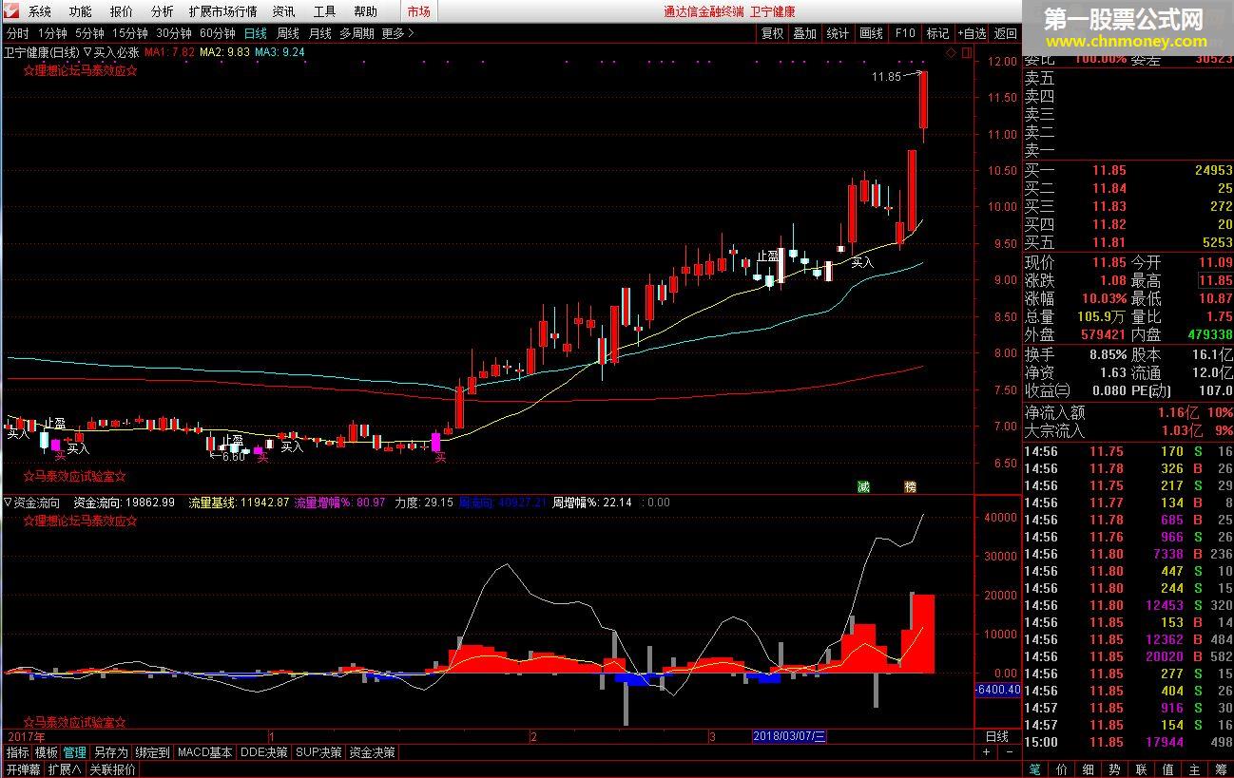Select the DDE决策 template
This screenshot has height=778, width=1234.
click(x=264, y=752)
